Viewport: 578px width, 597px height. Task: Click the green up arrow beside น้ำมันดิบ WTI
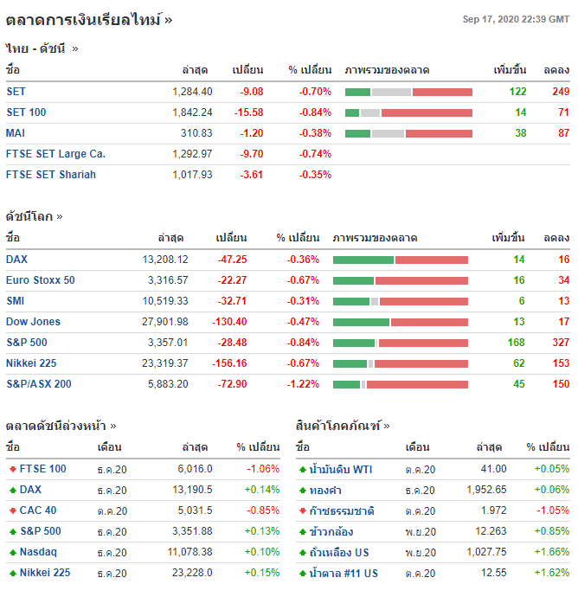pos(302,469)
